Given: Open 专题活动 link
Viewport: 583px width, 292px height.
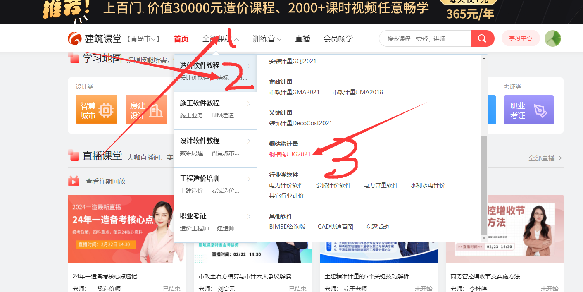Looking at the screenshot, I should coord(377,227).
